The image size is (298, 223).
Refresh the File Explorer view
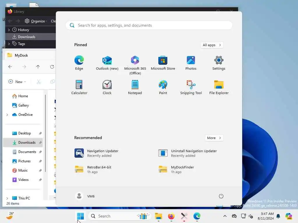52,67
